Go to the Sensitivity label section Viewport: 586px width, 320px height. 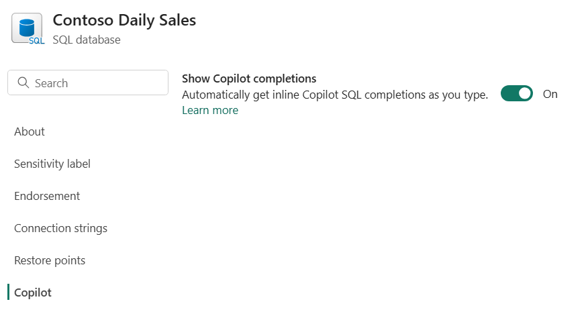pyautogui.click(x=52, y=164)
